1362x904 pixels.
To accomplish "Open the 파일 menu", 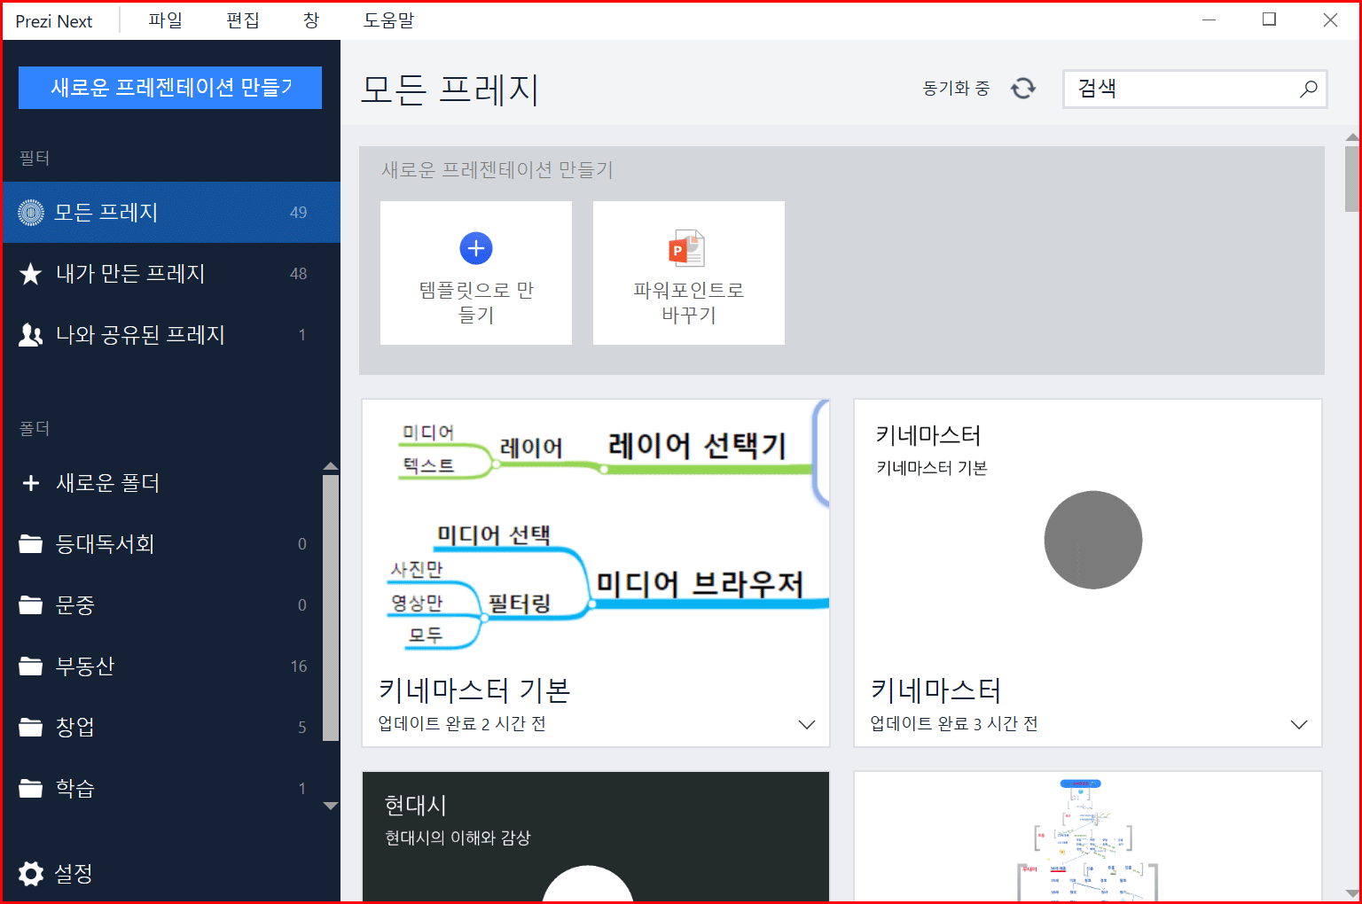I will point(165,20).
